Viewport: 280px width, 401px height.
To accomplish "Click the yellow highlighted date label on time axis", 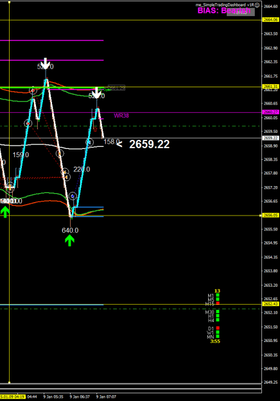I will [13, 397].
